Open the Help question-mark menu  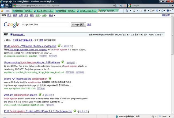[168, 11]
